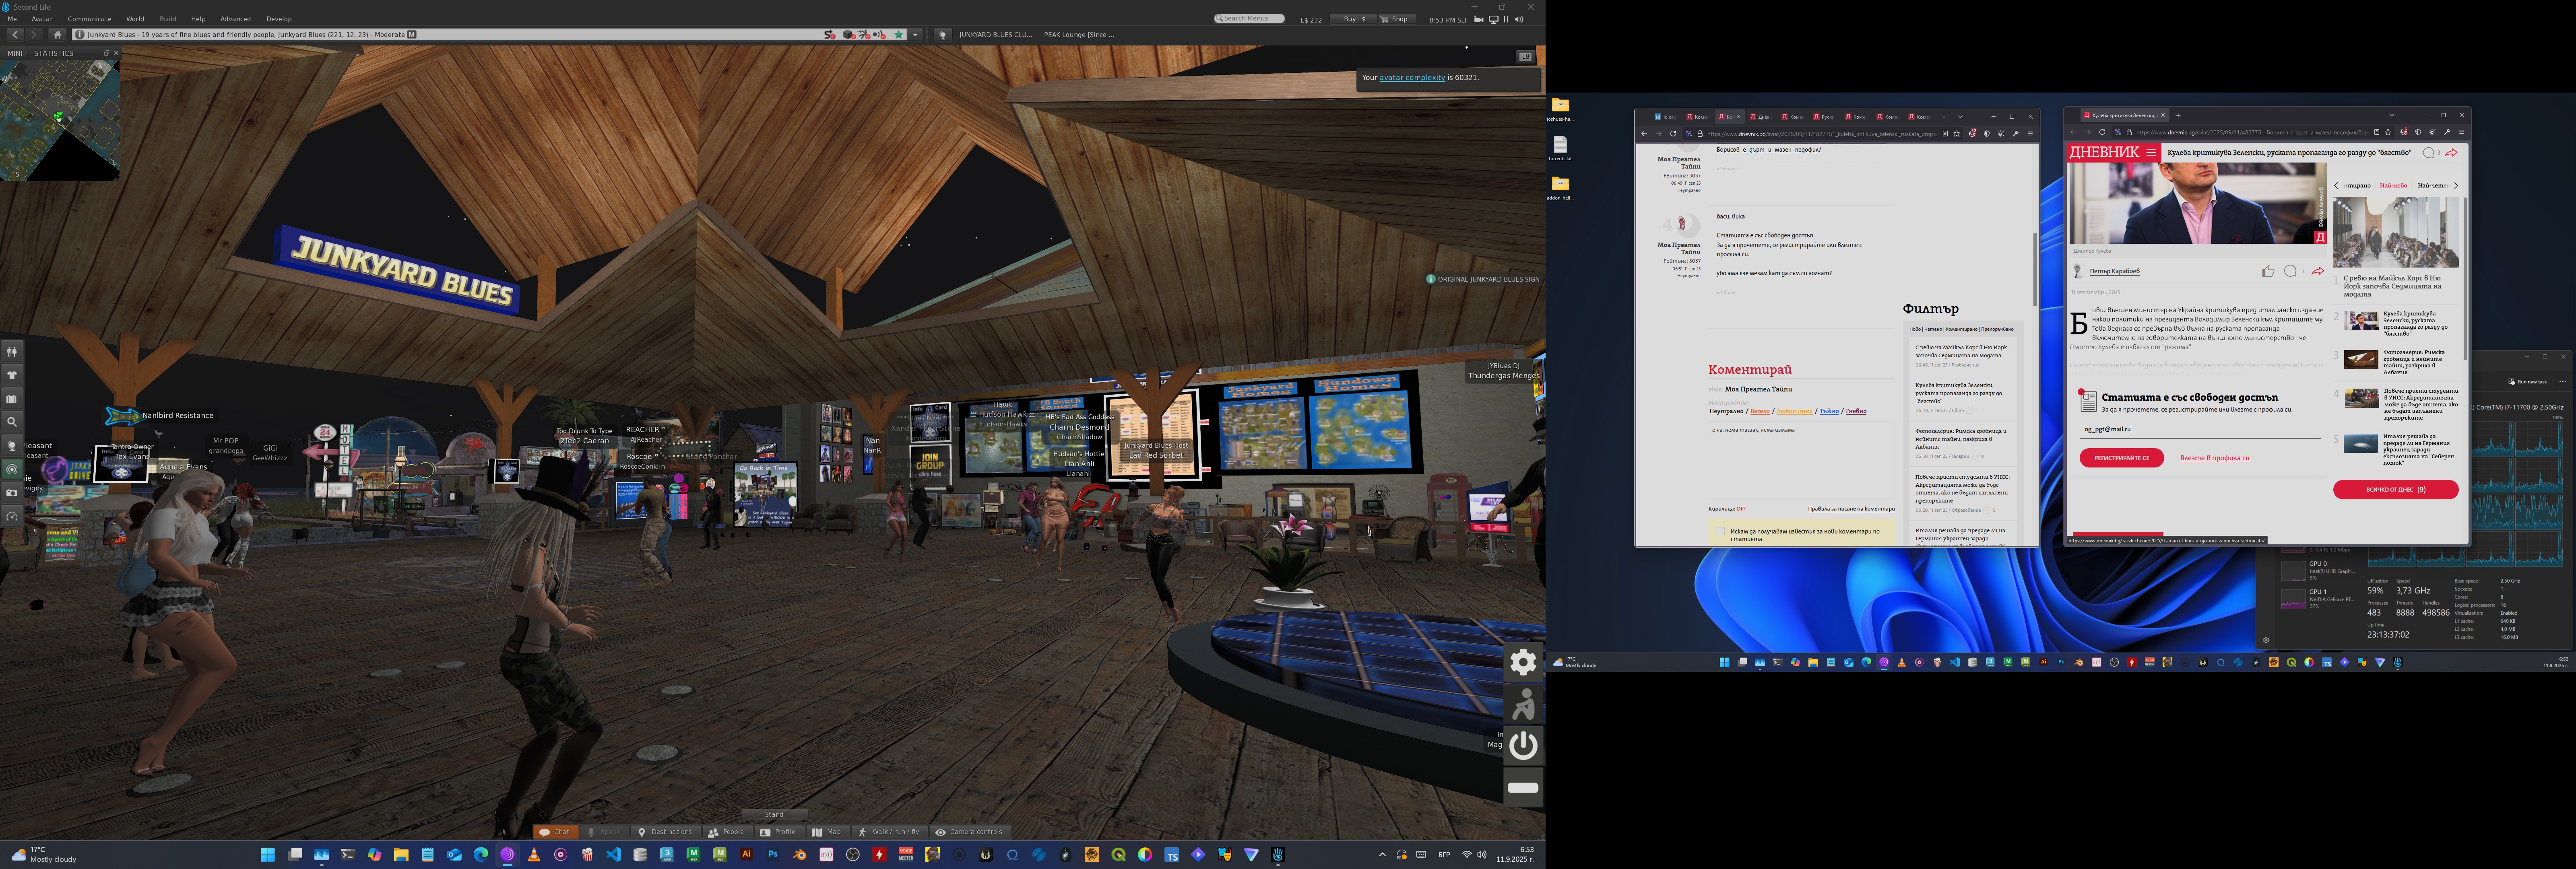
Task: Click the Buy L$ button
Action: [x=1354, y=19]
